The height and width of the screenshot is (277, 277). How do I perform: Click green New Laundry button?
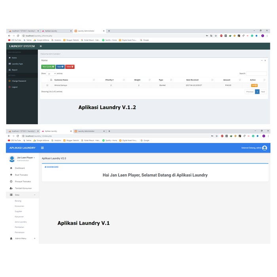click(x=48, y=66)
